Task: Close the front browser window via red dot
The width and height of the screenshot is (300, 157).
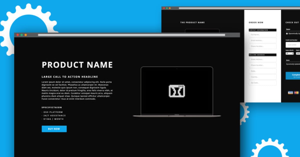Action: [17, 35]
